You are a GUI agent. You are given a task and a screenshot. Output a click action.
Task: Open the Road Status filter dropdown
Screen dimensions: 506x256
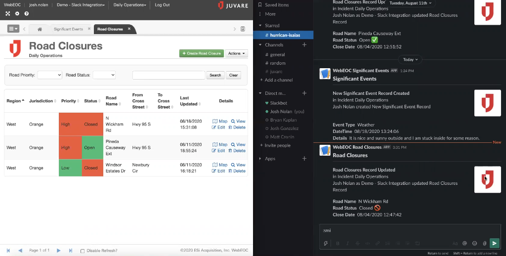104,75
